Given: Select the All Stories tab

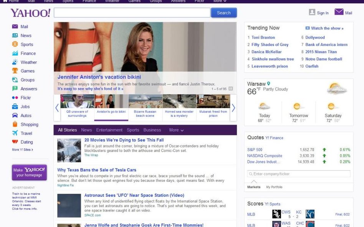Looking at the screenshot, I should (67, 130).
